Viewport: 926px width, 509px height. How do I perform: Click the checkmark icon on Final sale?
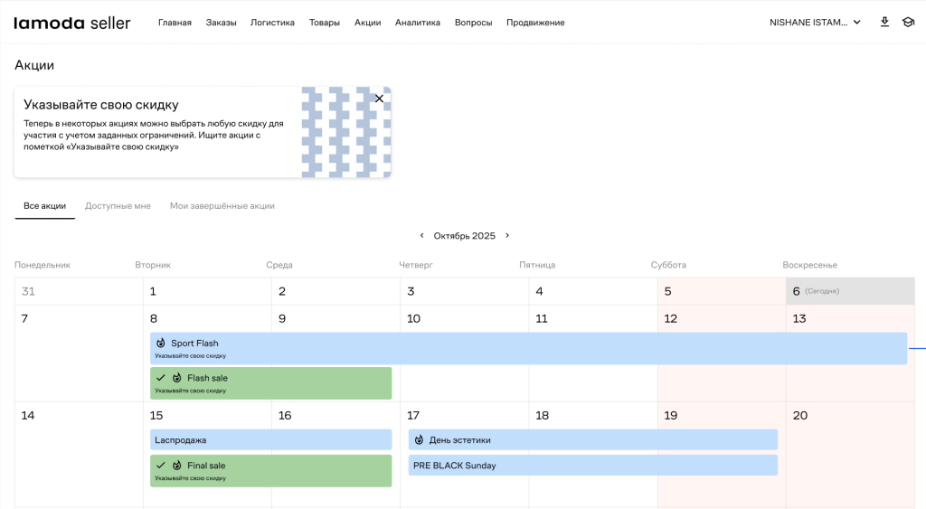(x=160, y=466)
